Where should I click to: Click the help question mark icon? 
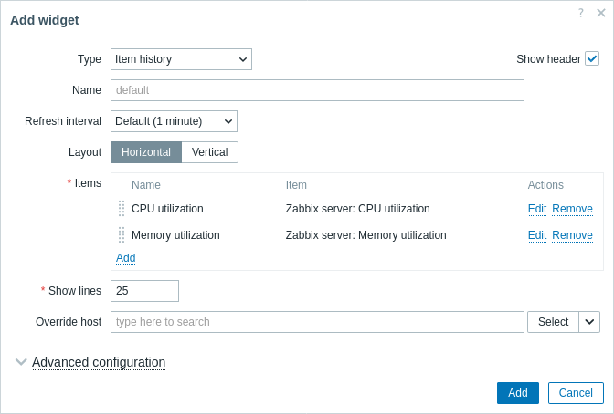click(x=581, y=13)
